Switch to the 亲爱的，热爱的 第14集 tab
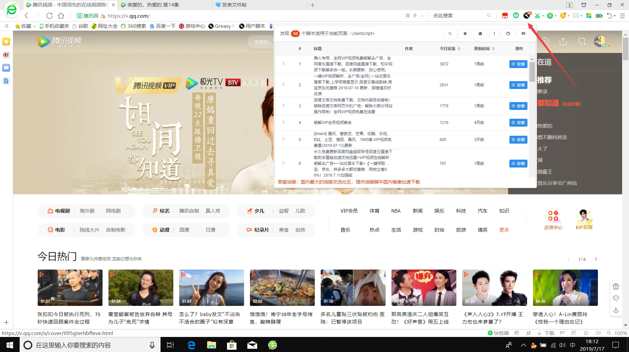This screenshot has height=352, width=629. click(x=165, y=5)
